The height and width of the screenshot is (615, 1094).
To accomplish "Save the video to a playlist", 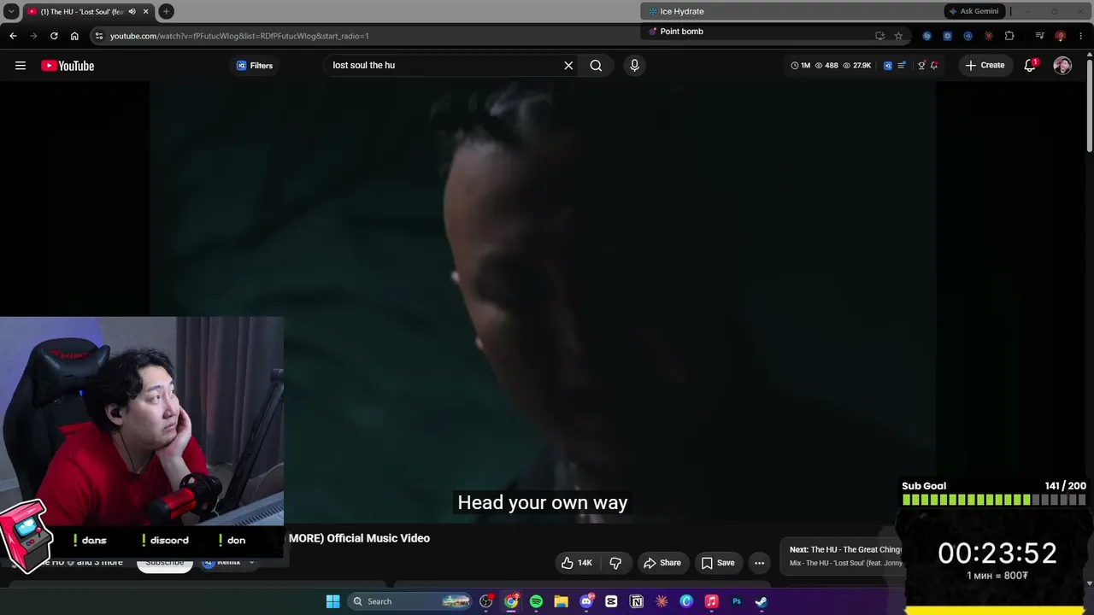I will pos(718,563).
